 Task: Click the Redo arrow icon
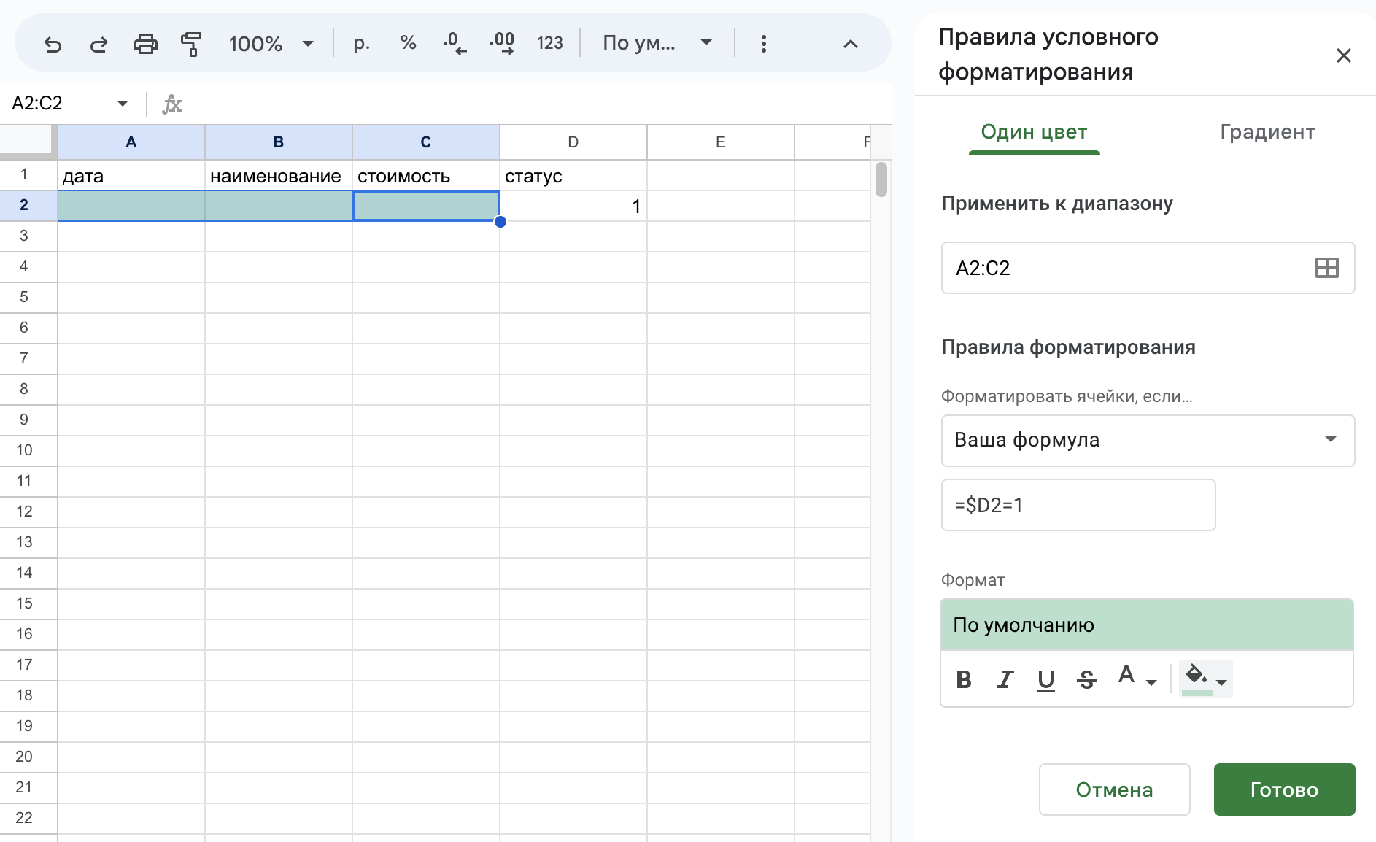pos(98,44)
